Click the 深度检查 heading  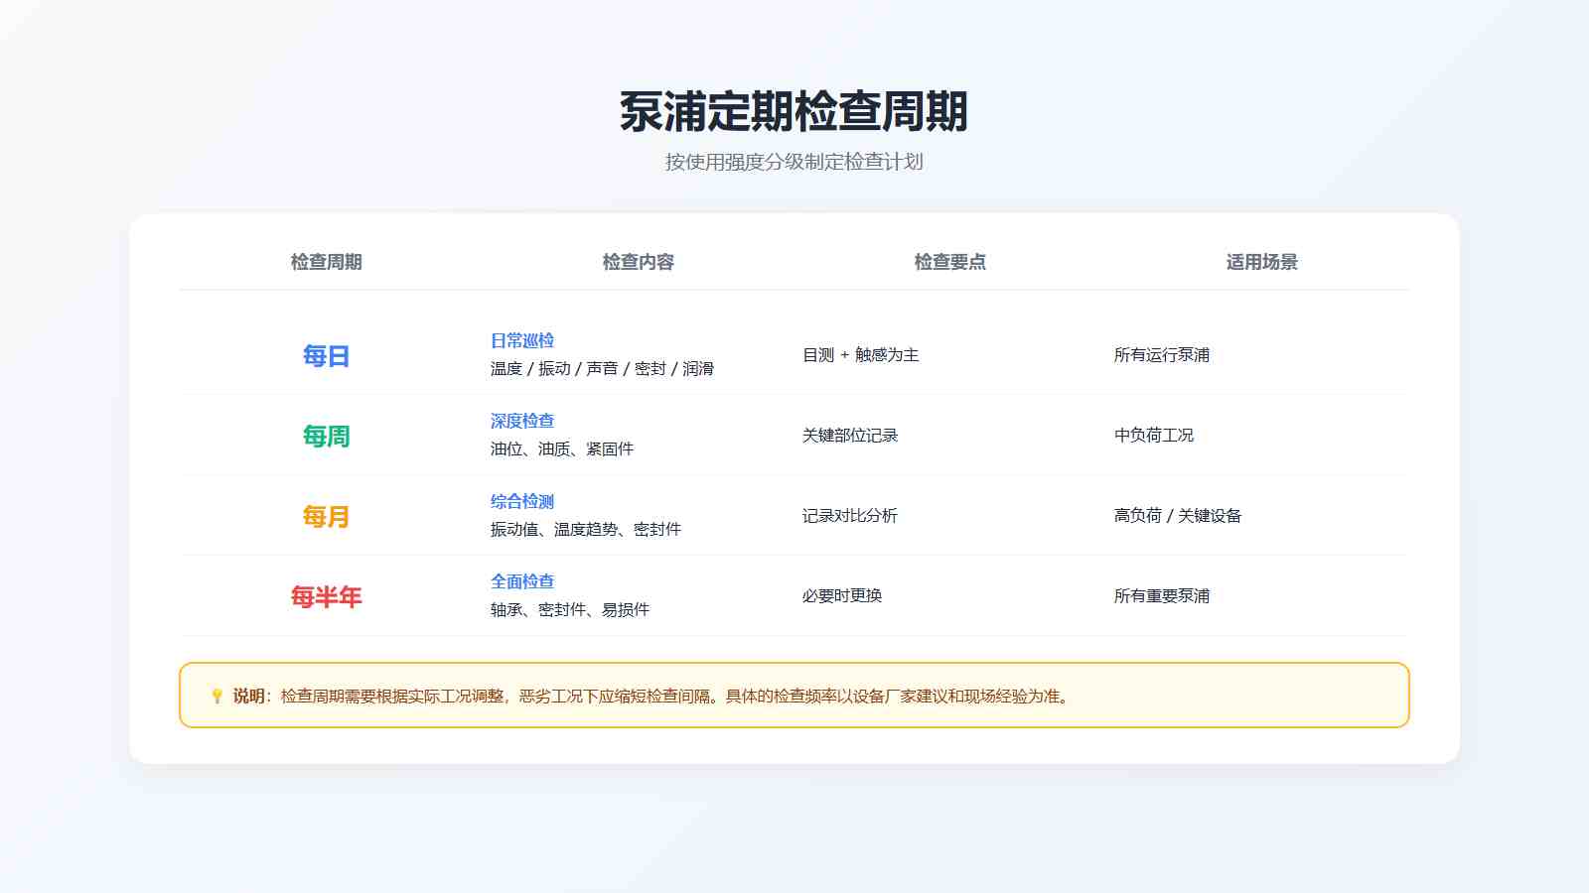pyautogui.click(x=522, y=421)
